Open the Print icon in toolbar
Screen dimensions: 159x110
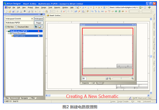[17, 11]
